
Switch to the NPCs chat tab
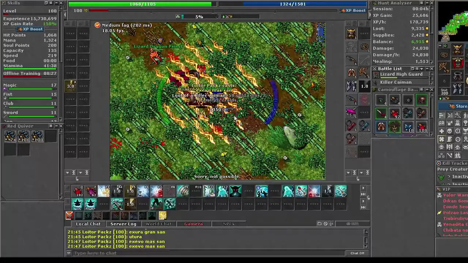click(229, 224)
